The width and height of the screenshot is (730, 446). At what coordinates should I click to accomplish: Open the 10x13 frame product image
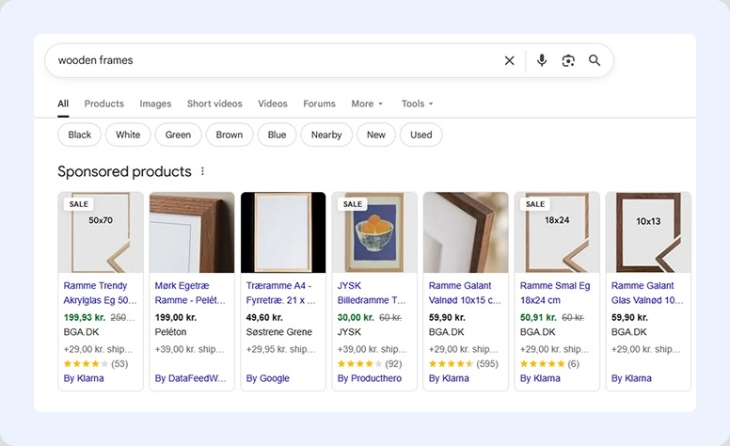(x=648, y=232)
